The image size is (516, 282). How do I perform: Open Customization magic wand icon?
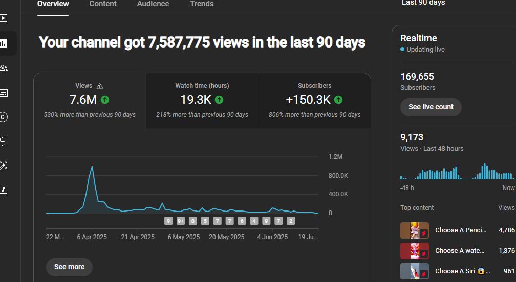coord(4,166)
